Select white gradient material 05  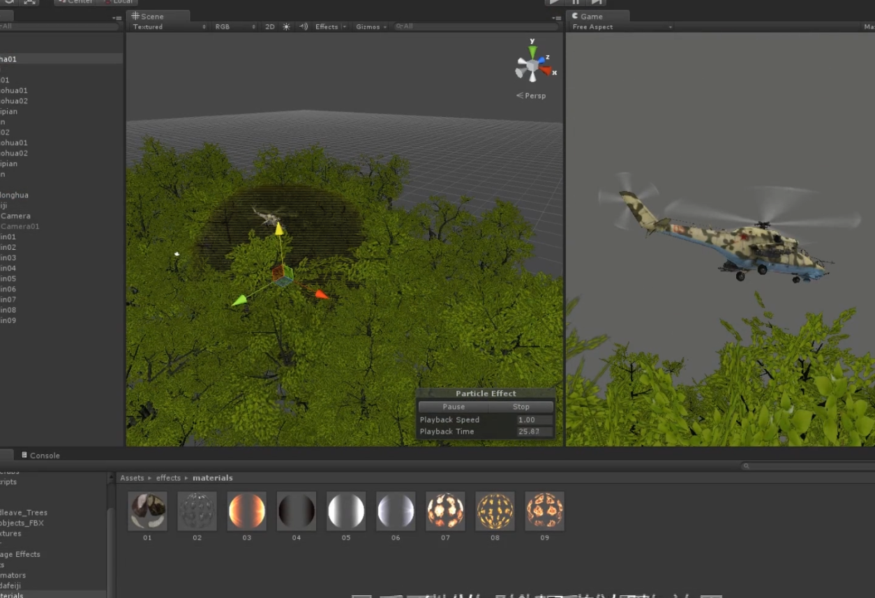346,511
